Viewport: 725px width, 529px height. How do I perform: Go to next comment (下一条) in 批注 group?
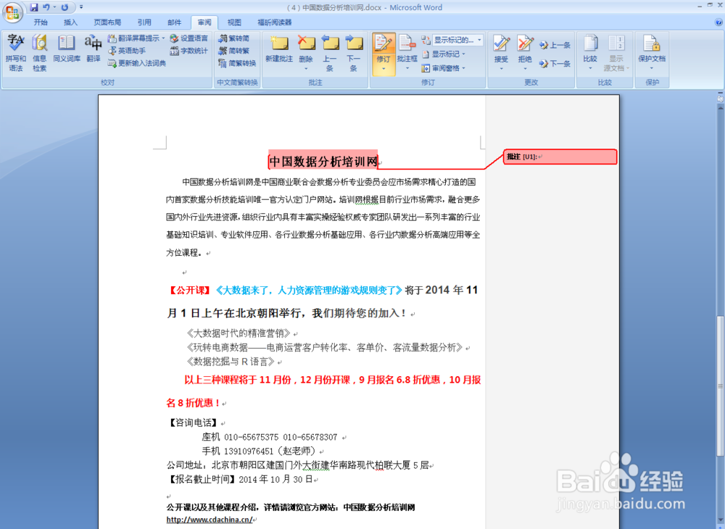point(354,53)
